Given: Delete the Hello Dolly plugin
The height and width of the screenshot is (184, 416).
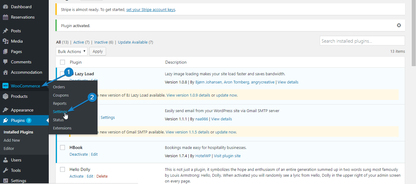Looking at the screenshot, I should click(102, 176).
